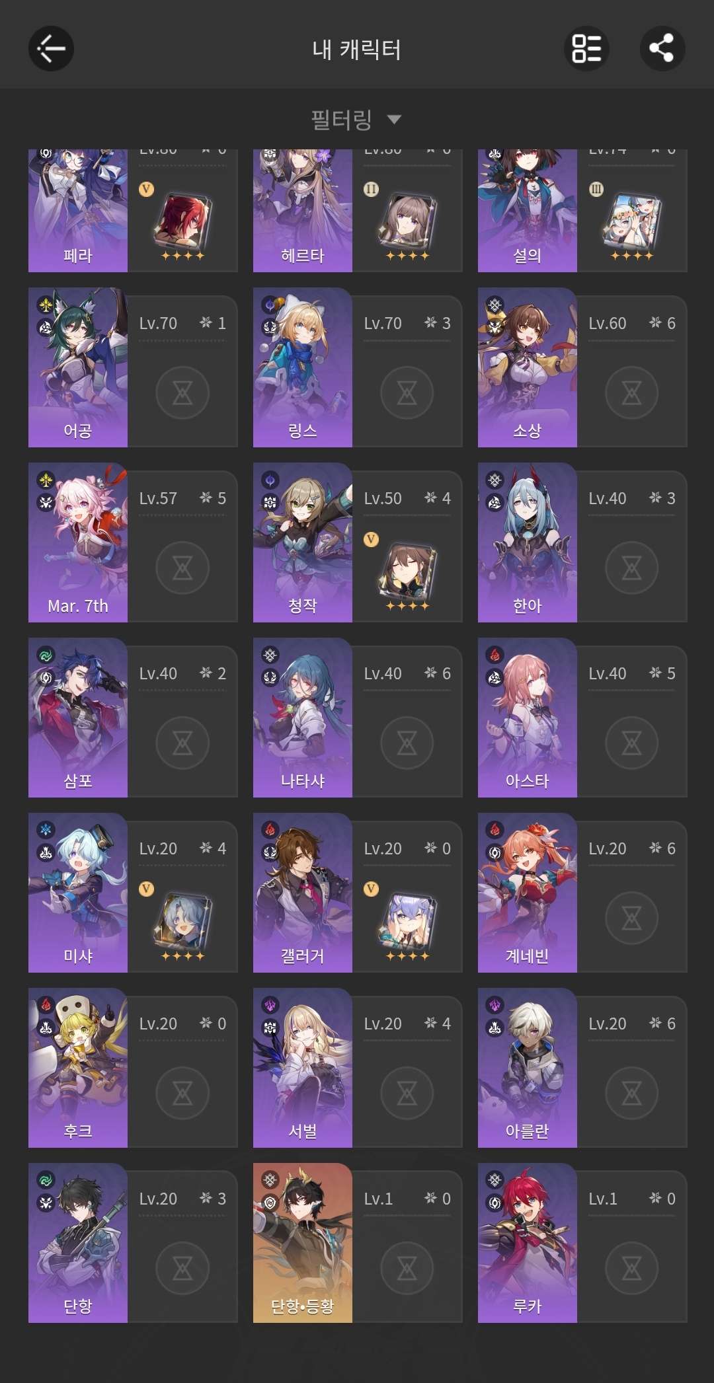714x1383 pixels.
Task: Select the 루카 character portrait
Action: [528, 1243]
